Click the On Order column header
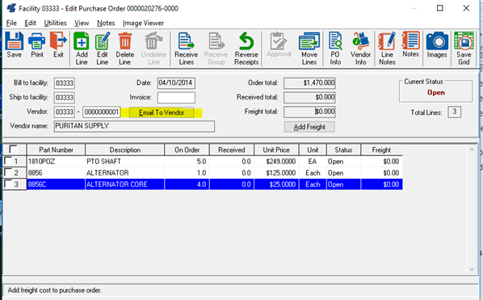 (187, 150)
